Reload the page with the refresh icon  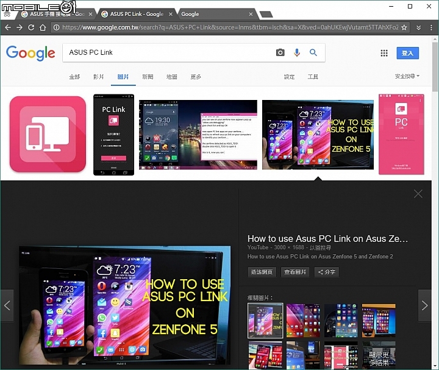[31, 27]
